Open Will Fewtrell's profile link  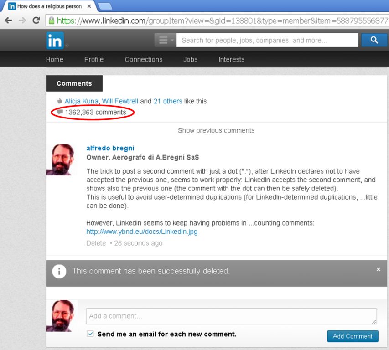click(120, 101)
